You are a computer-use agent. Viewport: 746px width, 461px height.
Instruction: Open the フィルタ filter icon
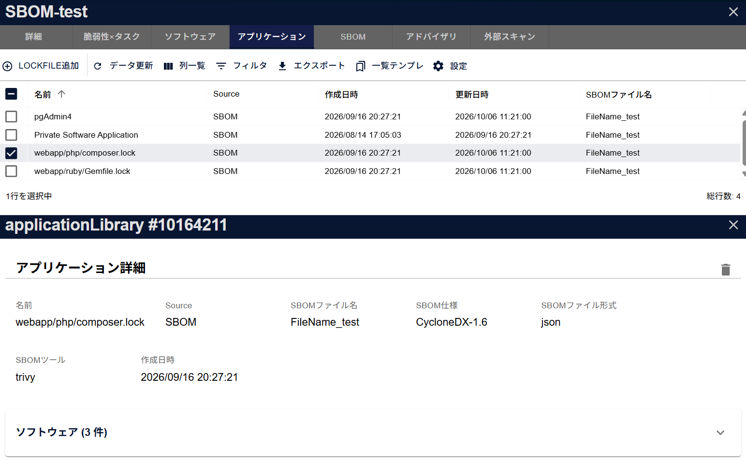coord(221,66)
